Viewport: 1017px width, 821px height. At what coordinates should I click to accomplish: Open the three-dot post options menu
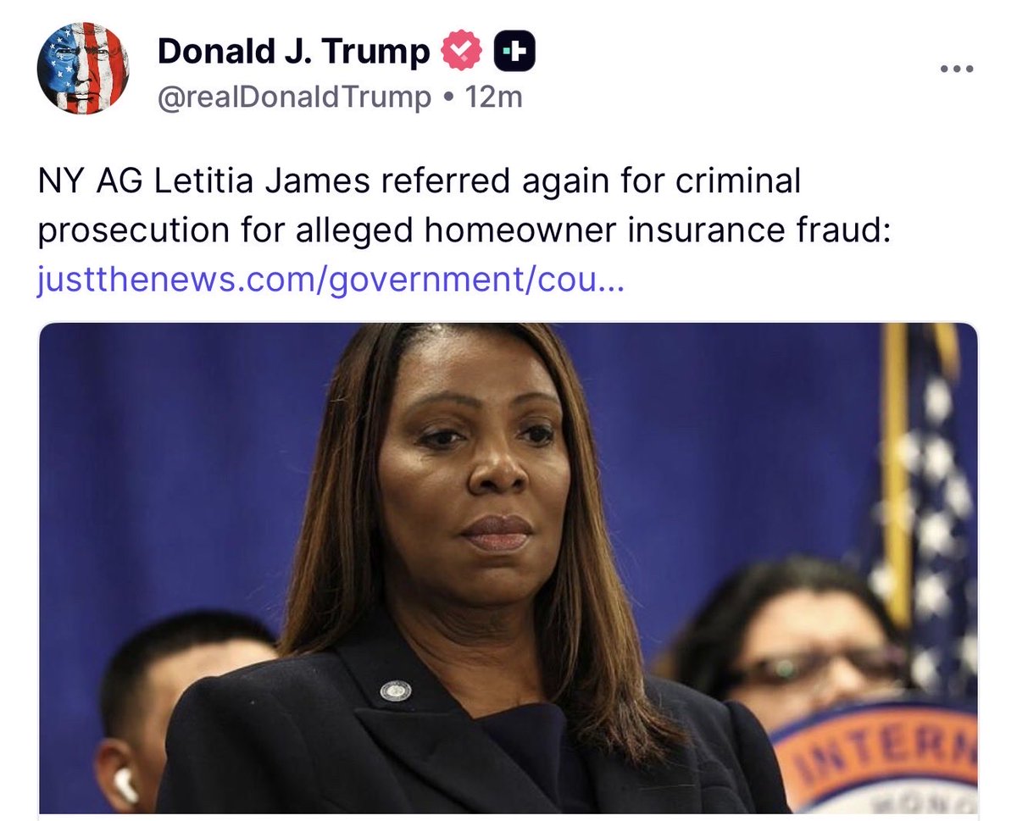click(x=957, y=69)
